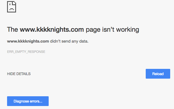This screenshot has height=109, width=174.
Task: Collapse details via HIDE DETAILS
Action: (19, 74)
